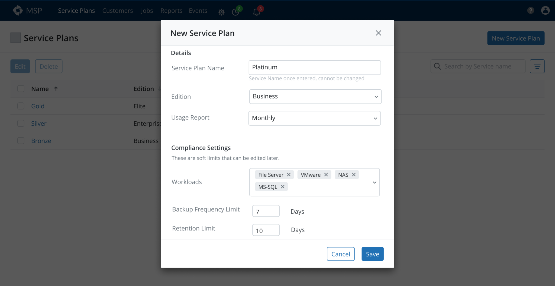Click the MSP logo icon

(x=18, y=11)
